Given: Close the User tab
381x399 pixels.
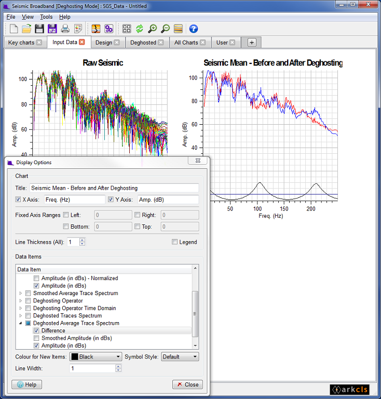Looking at the screenshot, I should [233, 43].
